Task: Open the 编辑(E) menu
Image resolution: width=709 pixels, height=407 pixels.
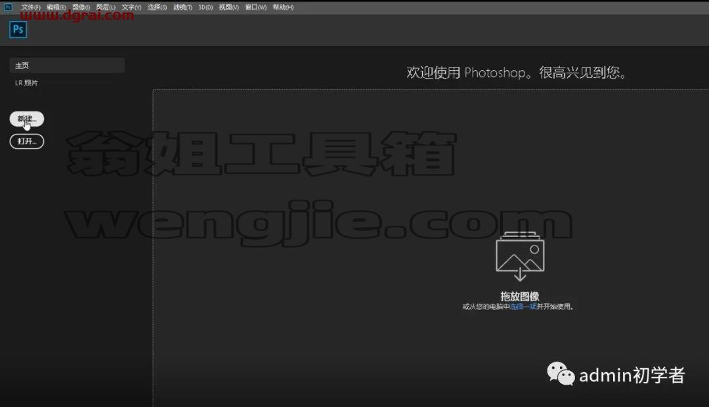Action: 56,7
